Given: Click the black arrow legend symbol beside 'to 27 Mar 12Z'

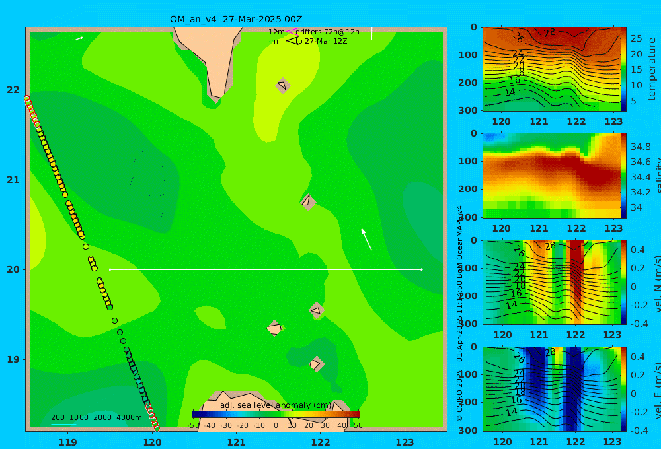Looking at the screenshot, I should pos(292,41).
